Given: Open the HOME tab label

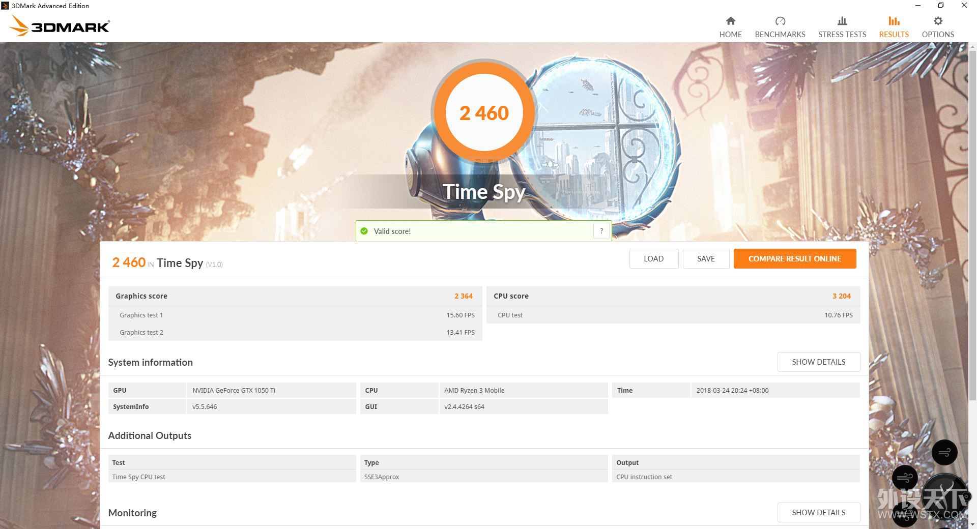Looking at the screenshot, I should [x=730, y=34].
